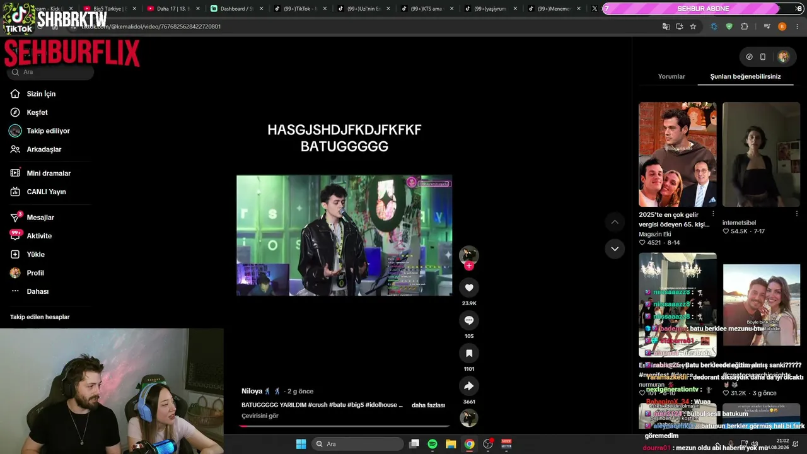Click the Ara search field in TikTok
Screen dimensions: 807x454
[x=52, y=72]
